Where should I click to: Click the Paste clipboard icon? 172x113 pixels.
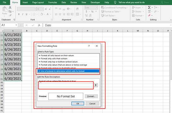tap(5, 9)
